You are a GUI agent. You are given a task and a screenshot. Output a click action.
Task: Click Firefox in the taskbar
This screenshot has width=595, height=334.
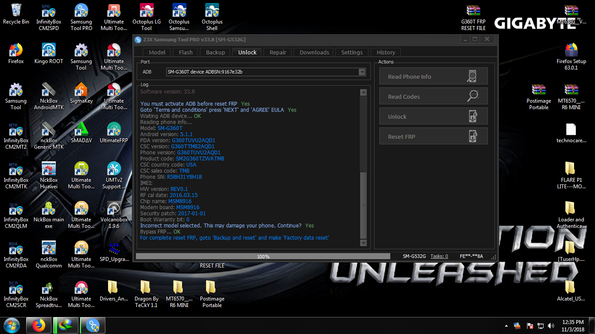click(39, 325)
